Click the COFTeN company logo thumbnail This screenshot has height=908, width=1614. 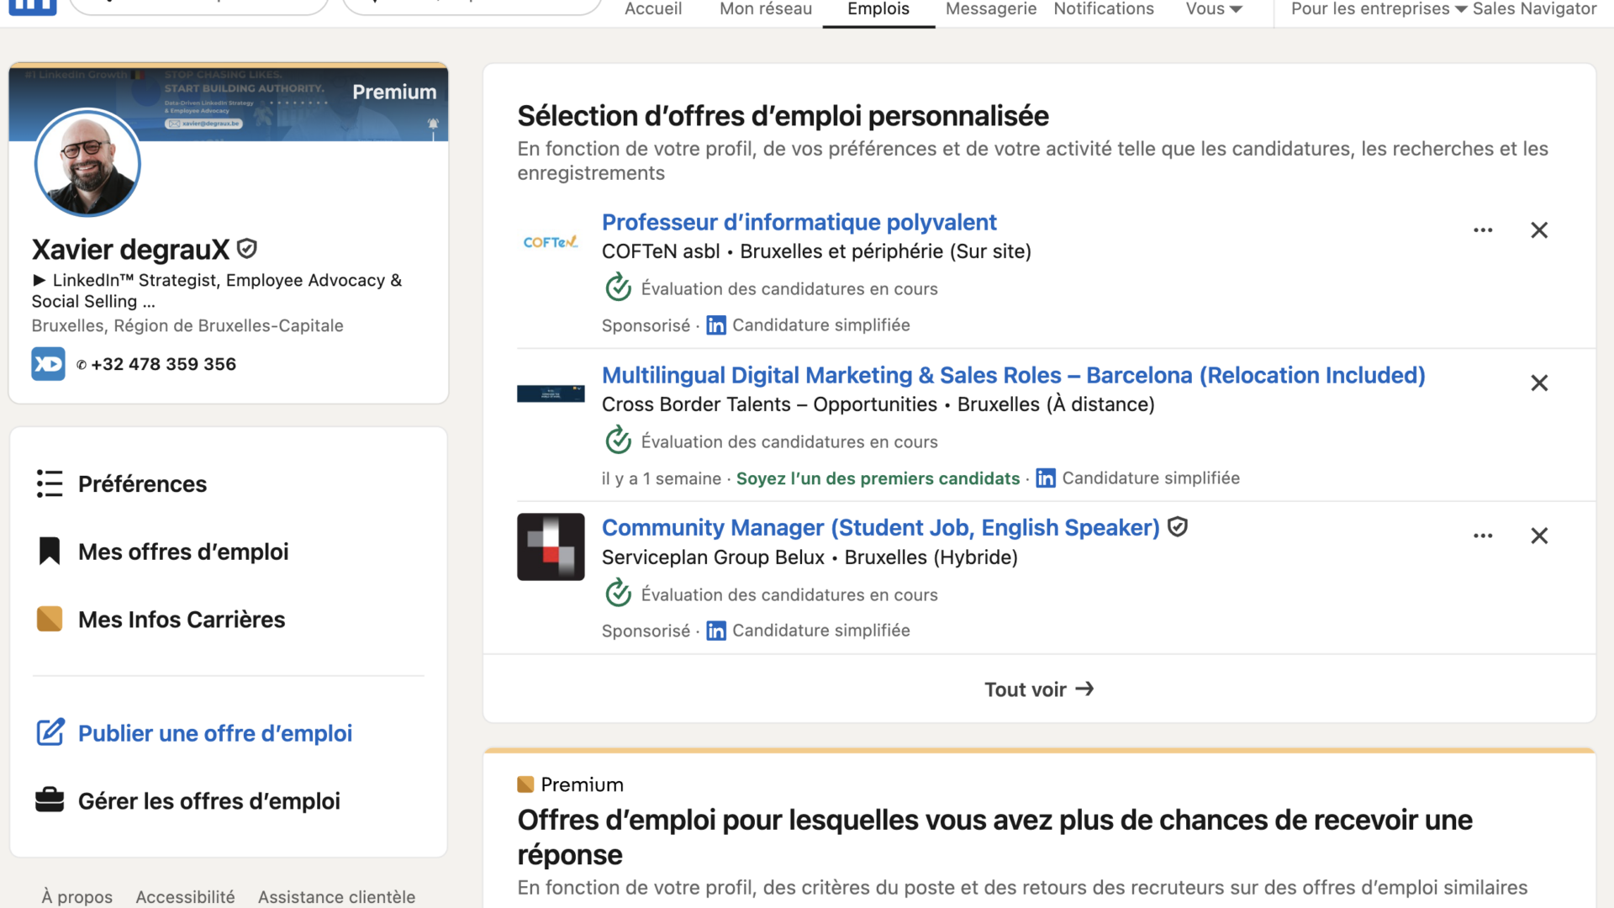click(x=551, y=242)
